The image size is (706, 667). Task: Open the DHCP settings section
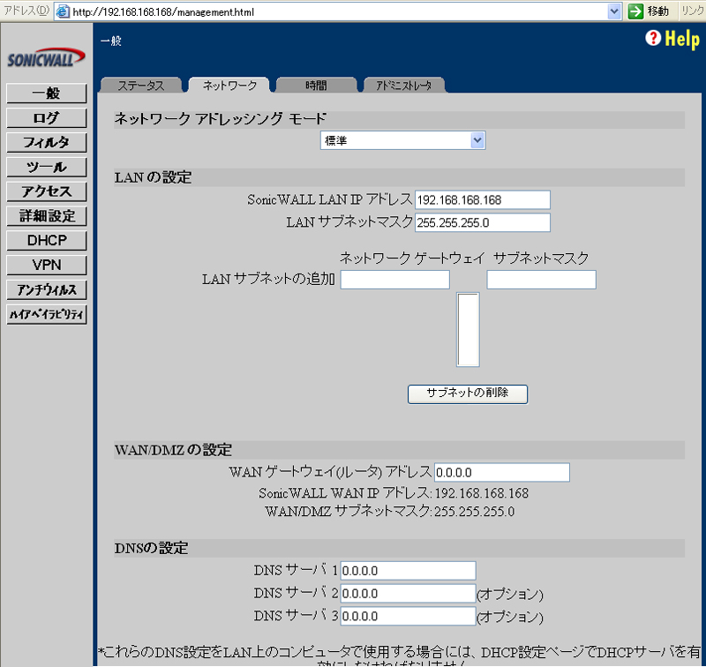(x=47, y=240)
